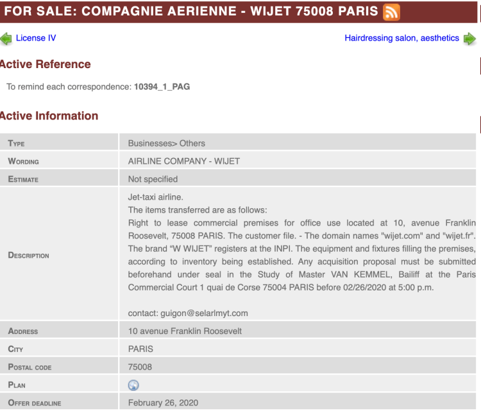Image resolution: width=481 pixels, height=415 pixels.
Task: Click the AIRLINE COMPANY - WIJET wording
Action: click(x=183, y=161)
